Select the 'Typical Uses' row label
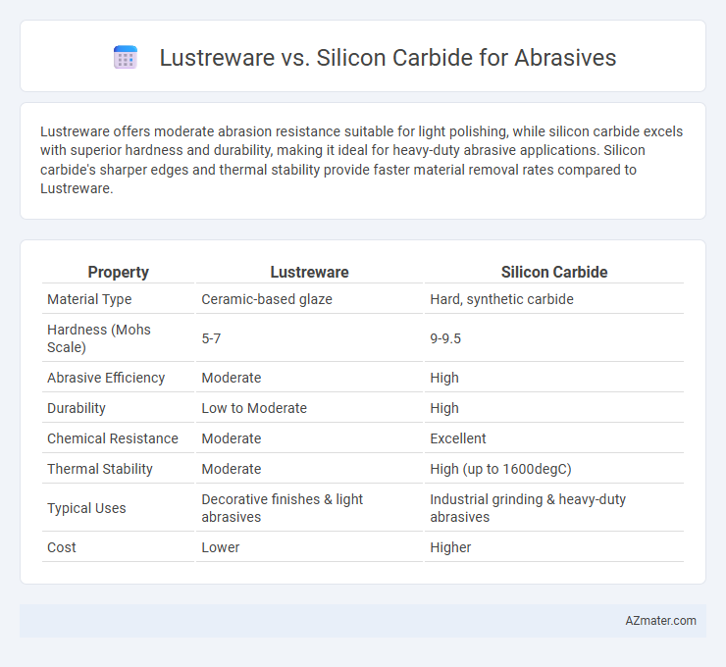 click(86, 508)
